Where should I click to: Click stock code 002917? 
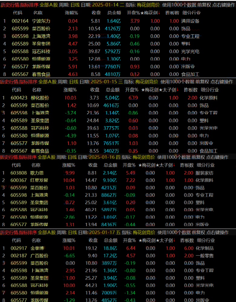[x=19, y=248]
